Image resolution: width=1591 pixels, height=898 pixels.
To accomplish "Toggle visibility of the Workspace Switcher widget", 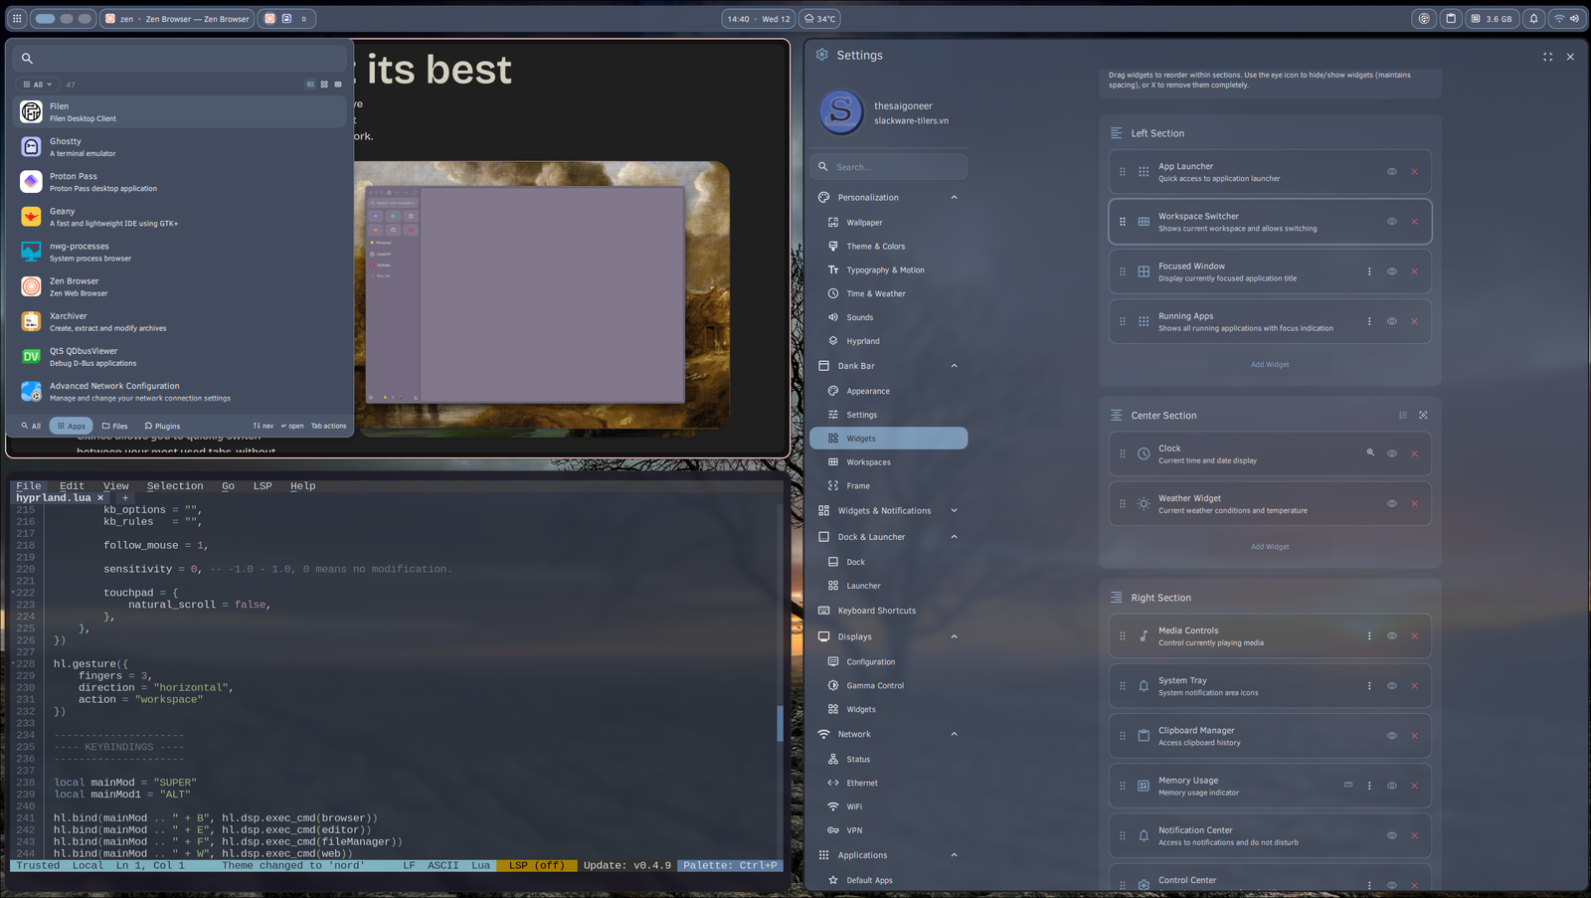I will (x=1392, y=222).
